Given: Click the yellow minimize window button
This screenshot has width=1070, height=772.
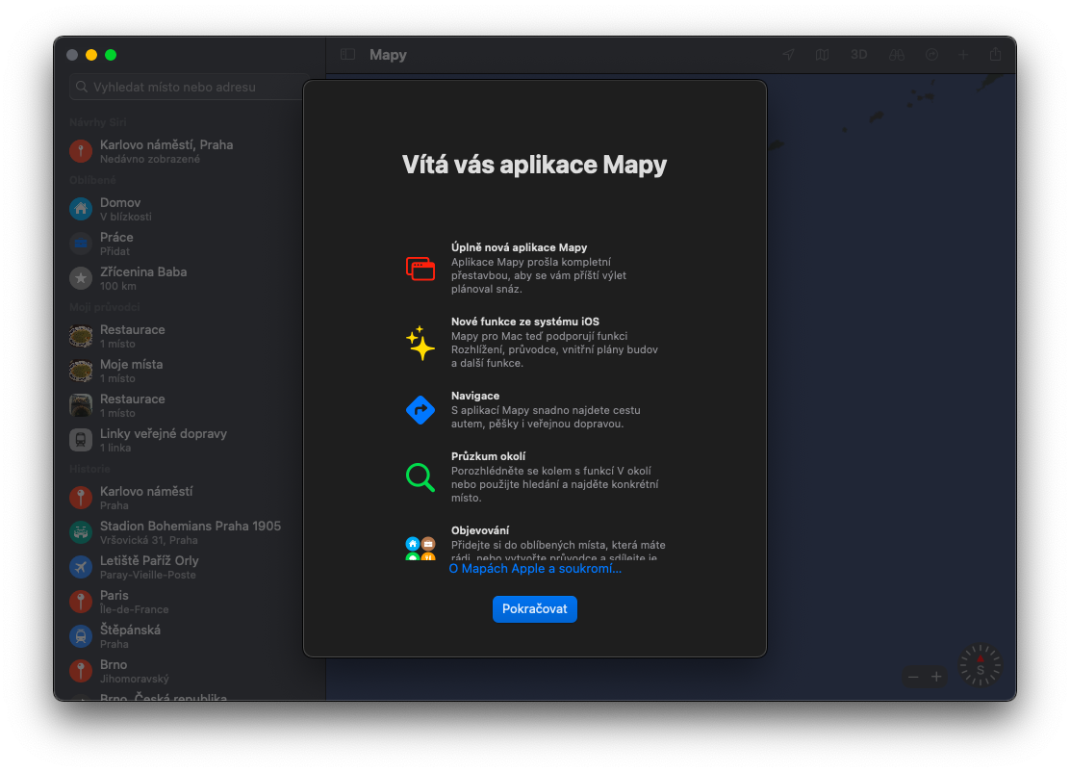Looking at the screenshot, I should point(91,55).
